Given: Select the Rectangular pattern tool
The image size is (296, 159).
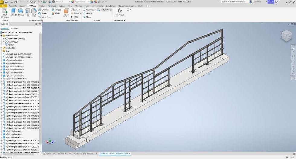Looking at the screenshot, I should (x=89, y=10).
